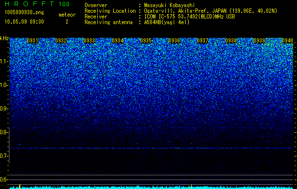This screenshot has width=297, height=189.
Task: Click the 0.8 kHz axis label
Action: coord(4,132)
